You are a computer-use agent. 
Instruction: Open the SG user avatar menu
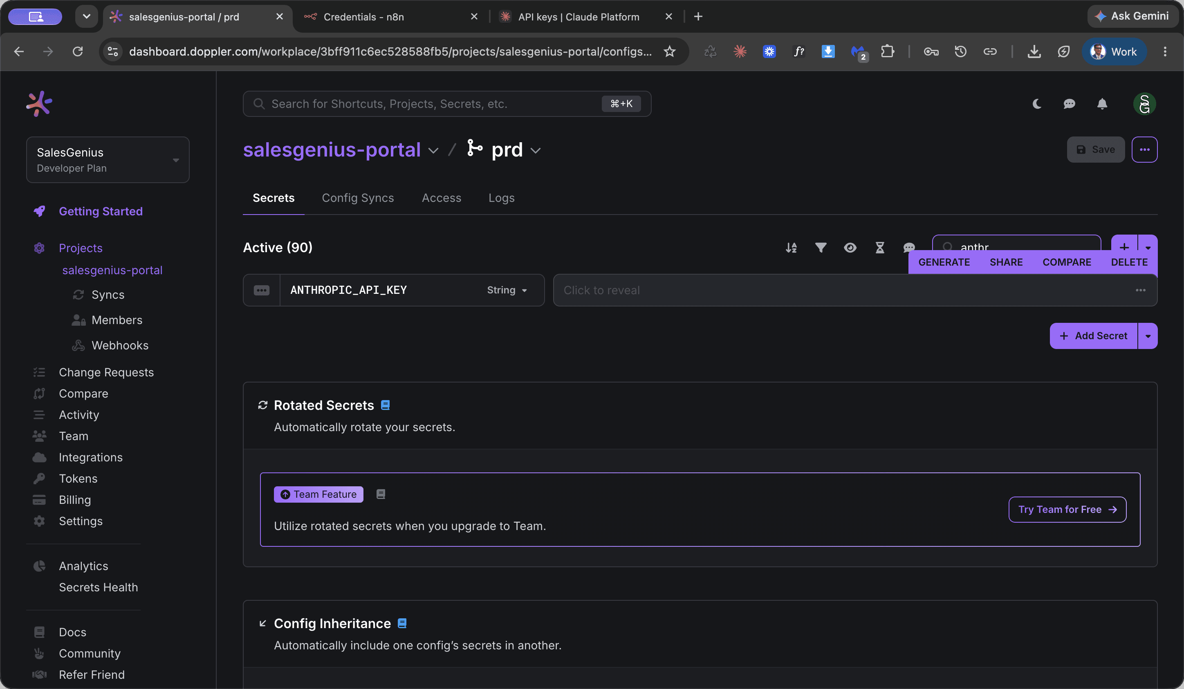point(1144,104)
